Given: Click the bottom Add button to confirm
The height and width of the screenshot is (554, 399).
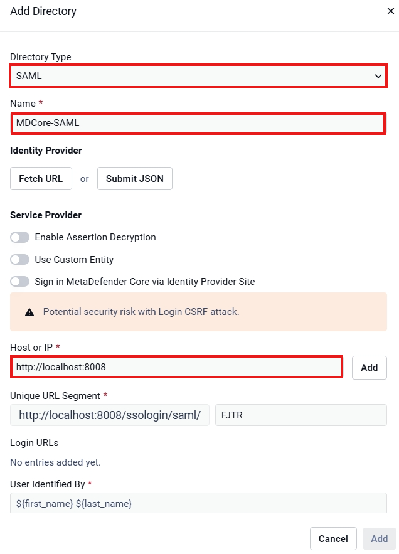Looking at the screenshot, I should coord(380,539).
